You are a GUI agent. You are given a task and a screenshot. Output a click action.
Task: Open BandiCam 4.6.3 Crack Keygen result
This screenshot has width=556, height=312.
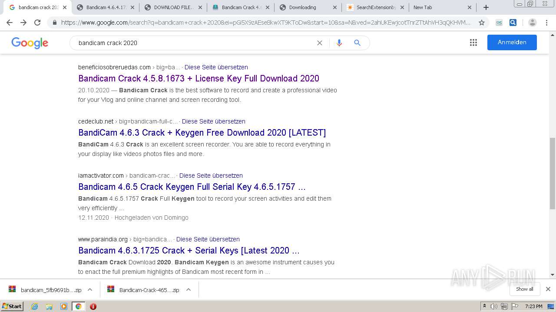coord(202,133)
